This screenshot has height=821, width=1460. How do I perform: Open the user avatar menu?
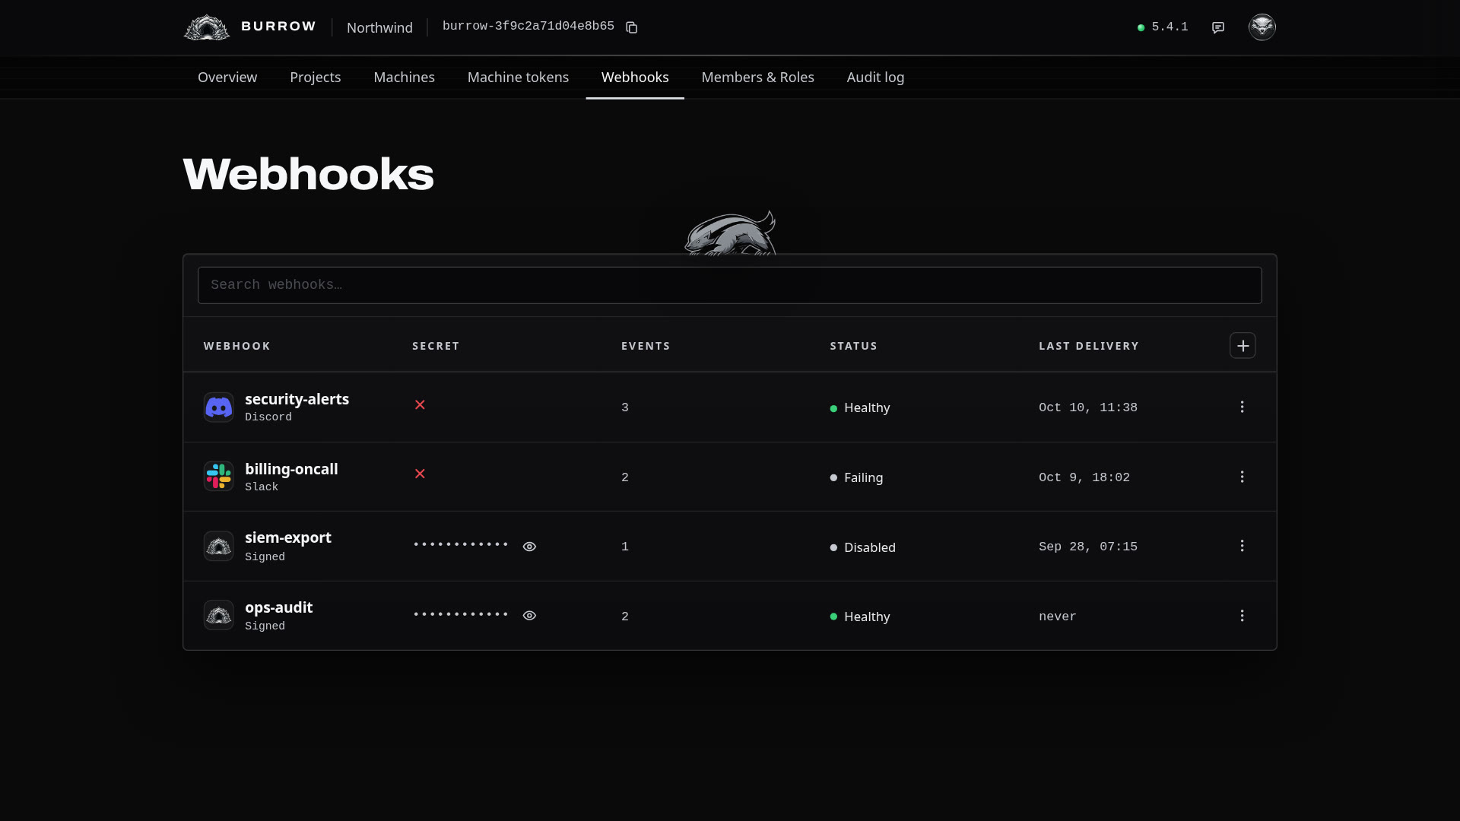click(1262, 27)
